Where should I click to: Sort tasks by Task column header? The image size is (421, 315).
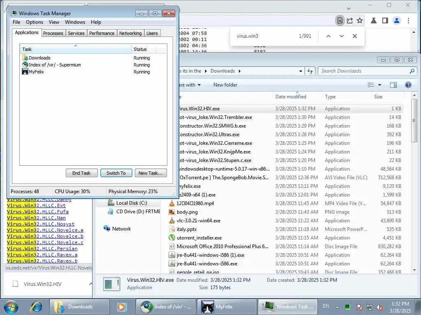(x=76, y=49)
